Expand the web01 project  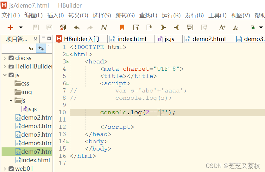[x=5, y=169]
